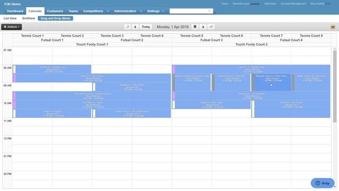Open the Actions dropdown button
Screen dimensions: 339x191
click(12, 27)
